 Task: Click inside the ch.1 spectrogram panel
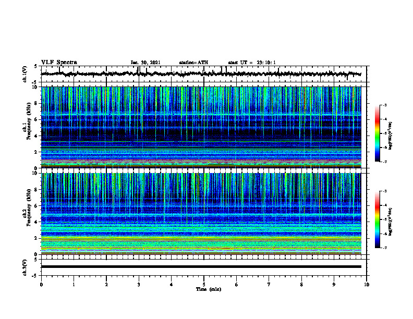point(201,127)
